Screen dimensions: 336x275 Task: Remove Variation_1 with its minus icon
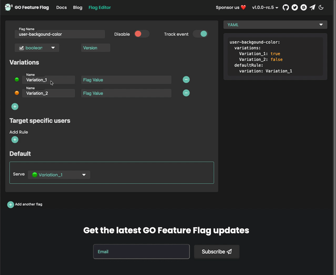(x=186, y=80)
